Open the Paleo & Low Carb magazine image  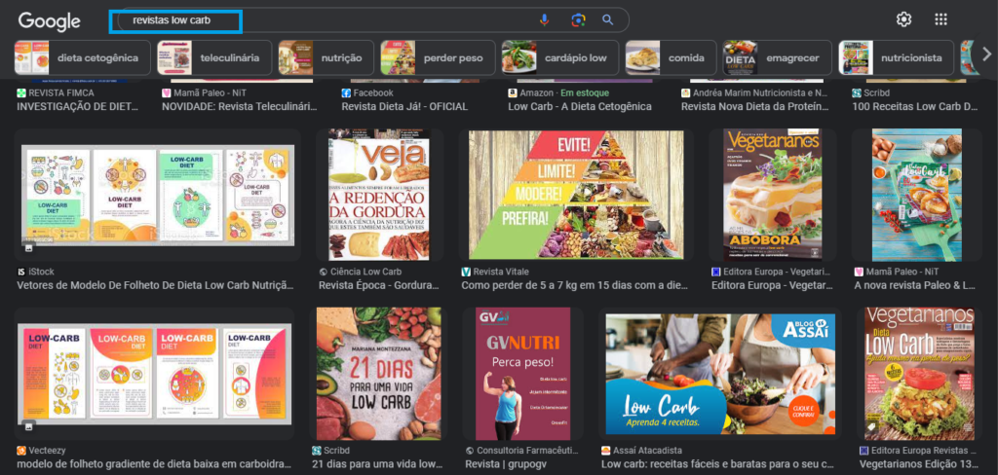(917, 195)
